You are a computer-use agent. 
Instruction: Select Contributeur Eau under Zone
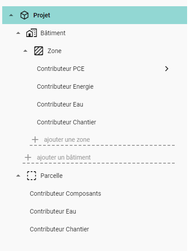[60, 104]
